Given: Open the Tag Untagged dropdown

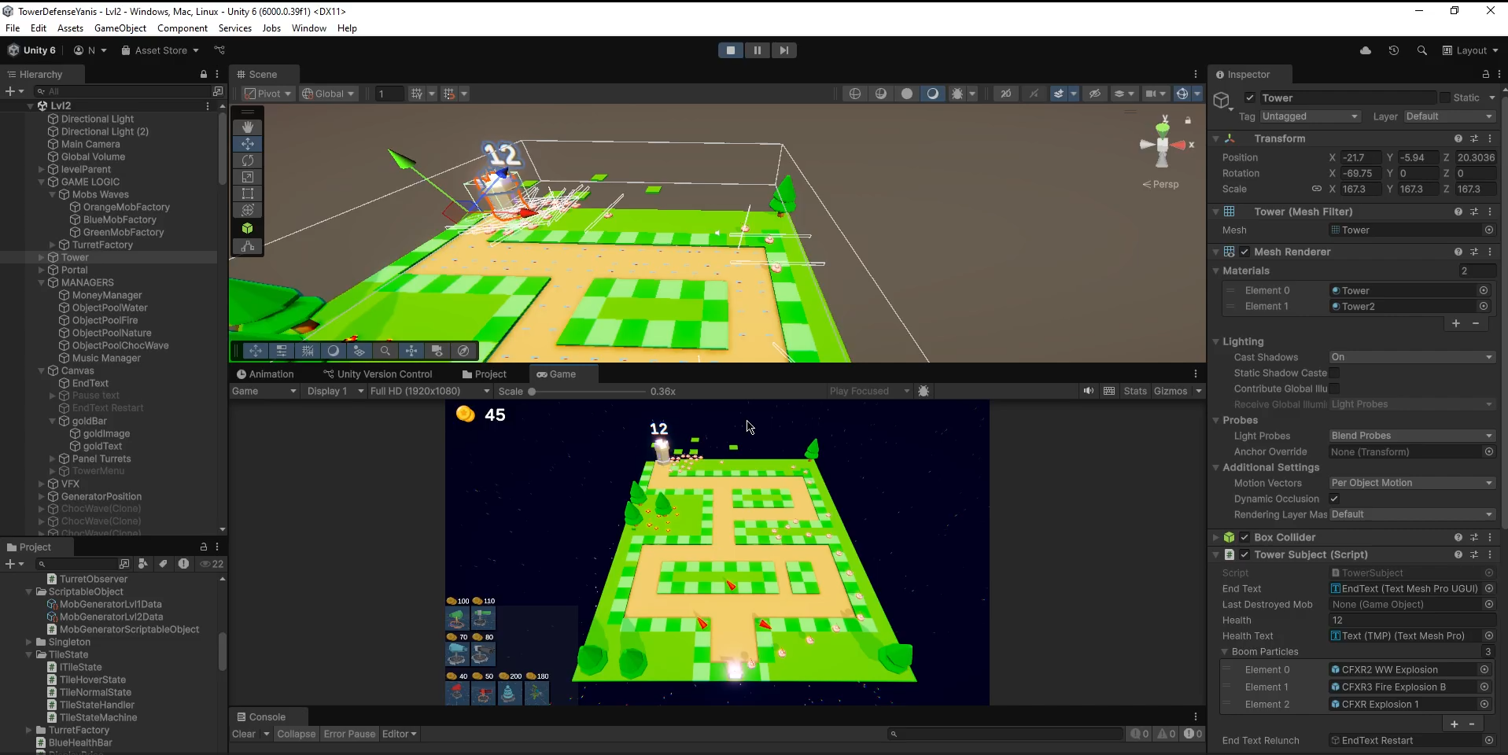Looking at the screenshot, I should pyautogui.click(x=1310, y=116).
